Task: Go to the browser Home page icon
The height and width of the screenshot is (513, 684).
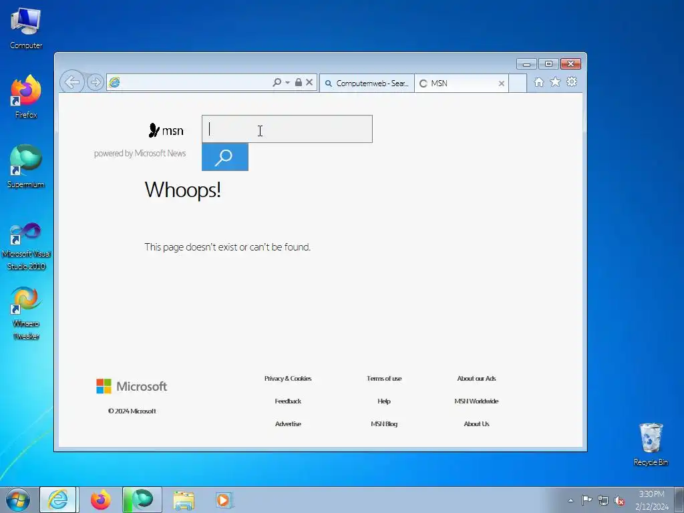Action: tap(539, 82)
